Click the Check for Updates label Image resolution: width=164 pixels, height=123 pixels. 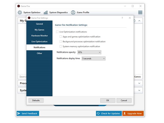coord(110,113)
